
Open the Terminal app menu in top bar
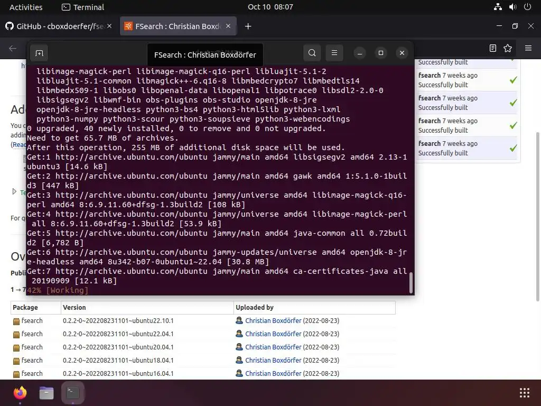coord(83,7)
